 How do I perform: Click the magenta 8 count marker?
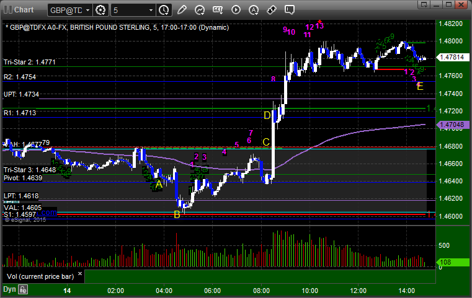pyautogui.click(x=273, y=79)
